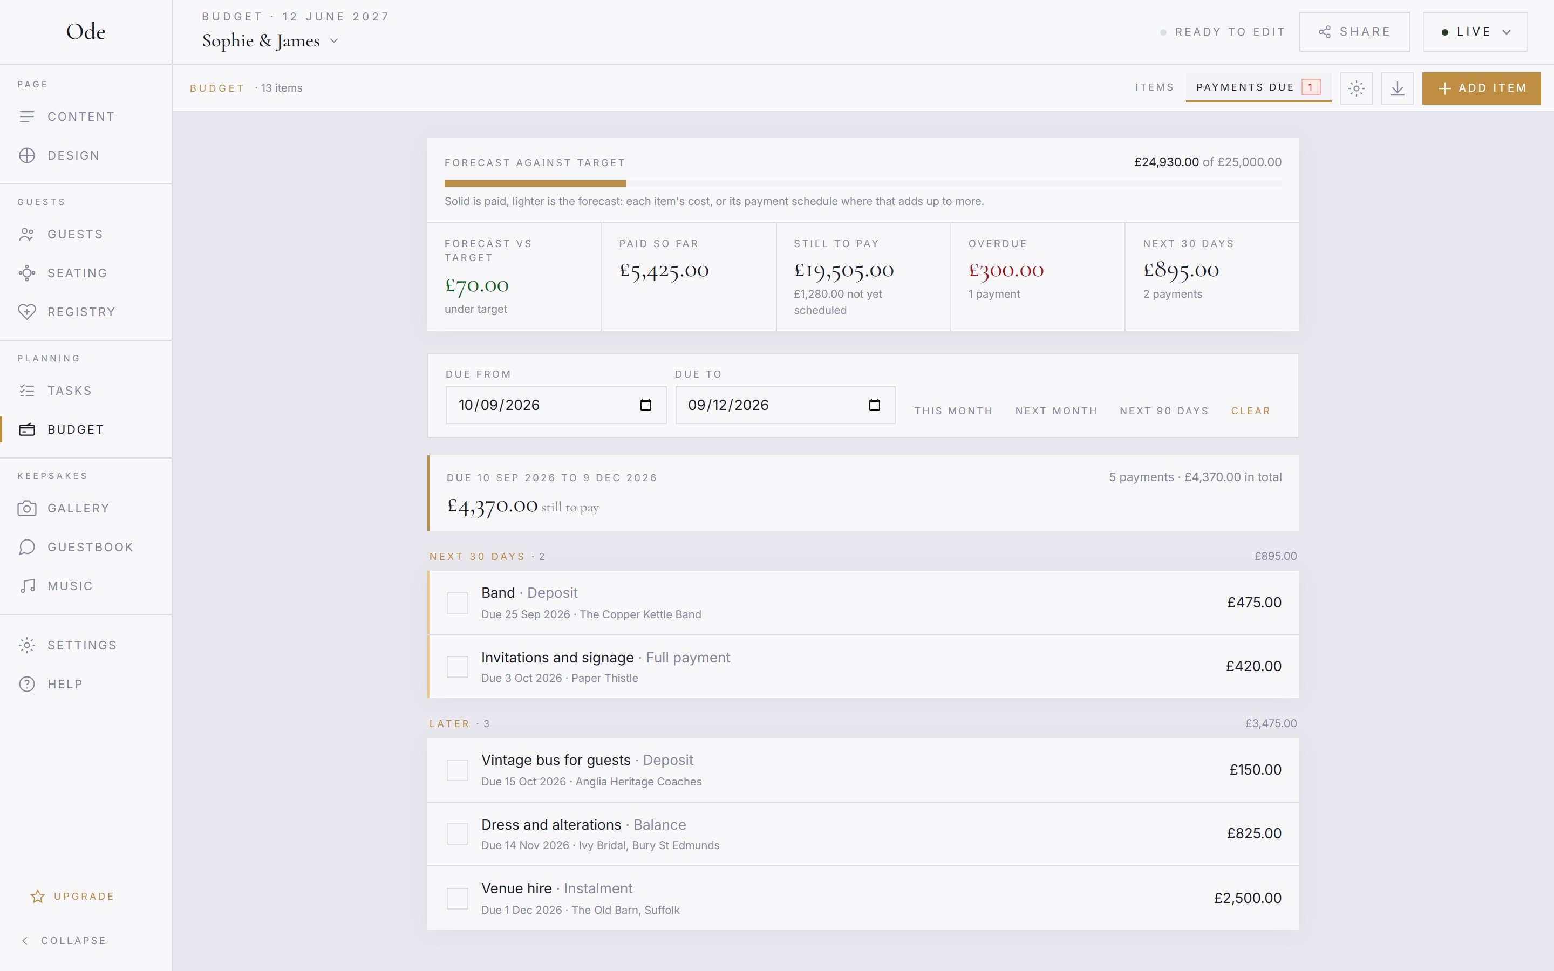This screenshot has width=1554, height=971.
Task: Open Music via the note icon
Action: point(27,586)
